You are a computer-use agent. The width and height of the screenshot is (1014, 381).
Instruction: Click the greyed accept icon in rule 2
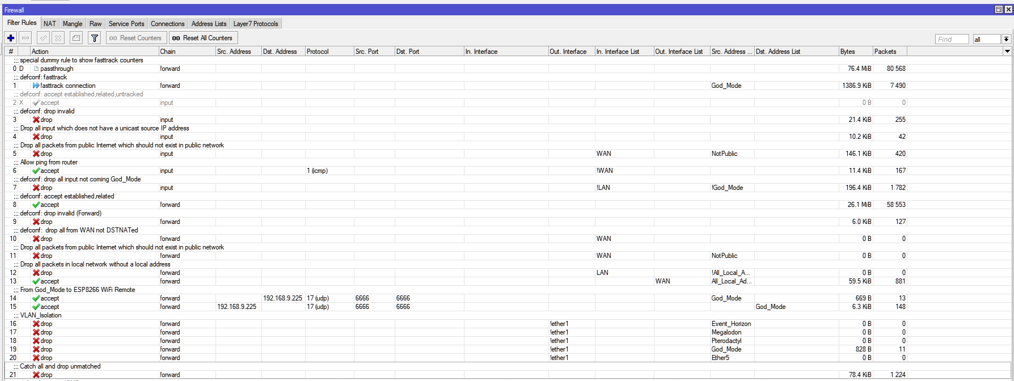pos(36,103)
